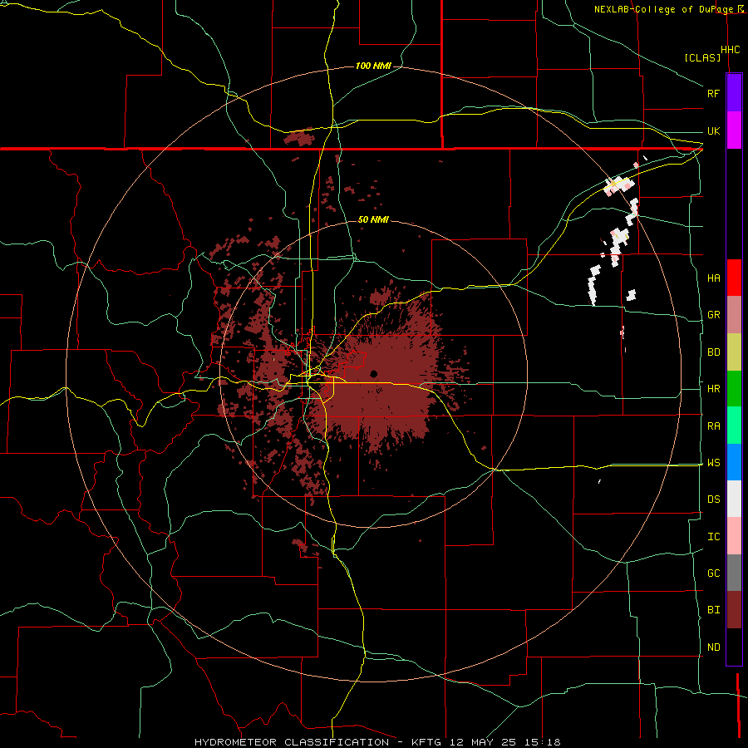
Task: Click the GR legend label
Action: (x=713, y=315)
